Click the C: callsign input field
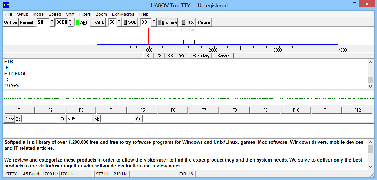The width and height of the screenshot is (377, 180). (x=40, y=119)
